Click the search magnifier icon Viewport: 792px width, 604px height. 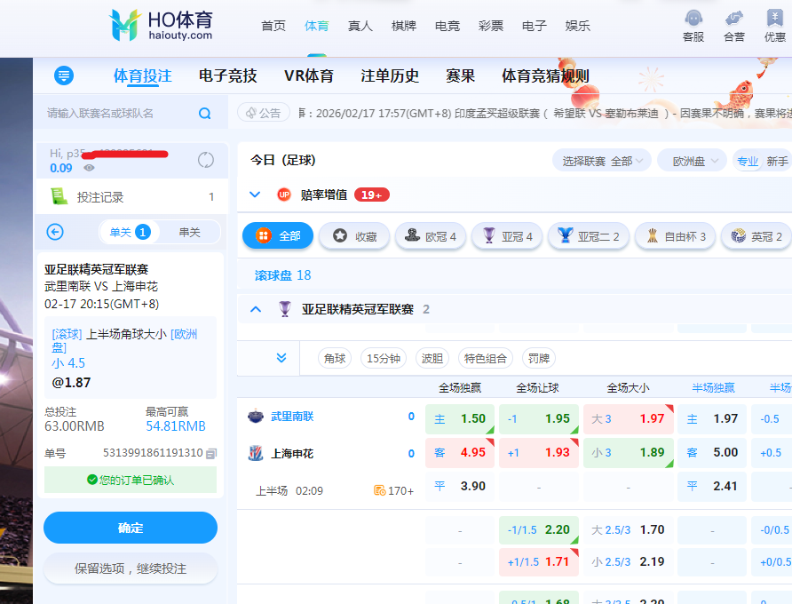[x=205, y=114]
